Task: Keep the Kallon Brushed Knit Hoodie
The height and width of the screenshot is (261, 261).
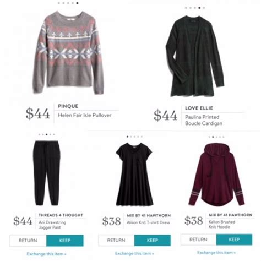Action: [x=234, y=240]
